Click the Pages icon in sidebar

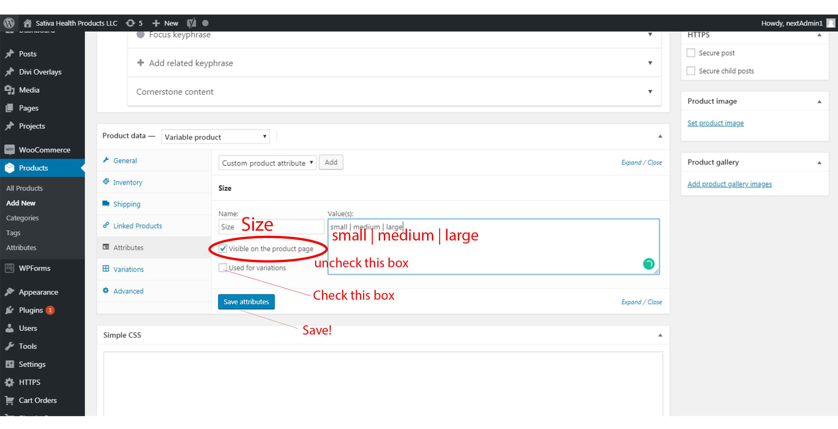click(9, 108)
